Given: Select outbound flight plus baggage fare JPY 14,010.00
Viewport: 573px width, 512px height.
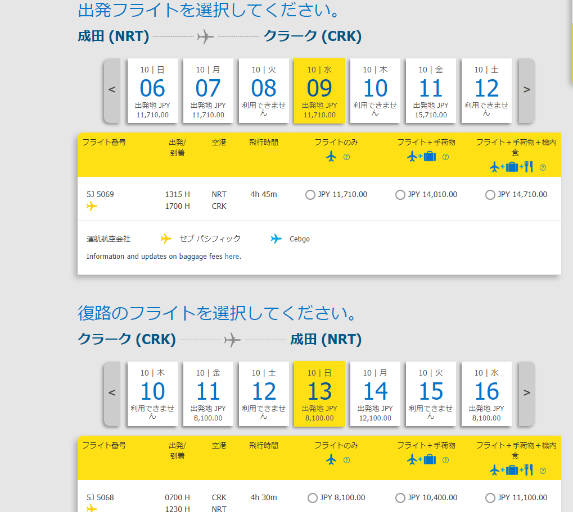Looking at the screenshot, I should click(x=400, y=195).
